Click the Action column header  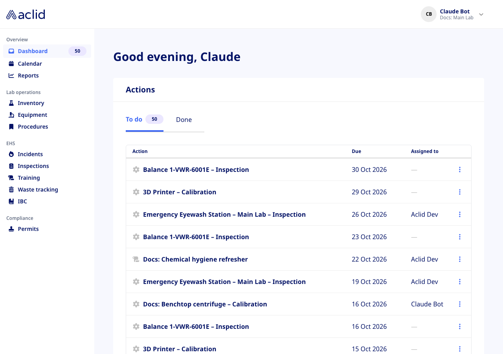click(x=140, y=151)
